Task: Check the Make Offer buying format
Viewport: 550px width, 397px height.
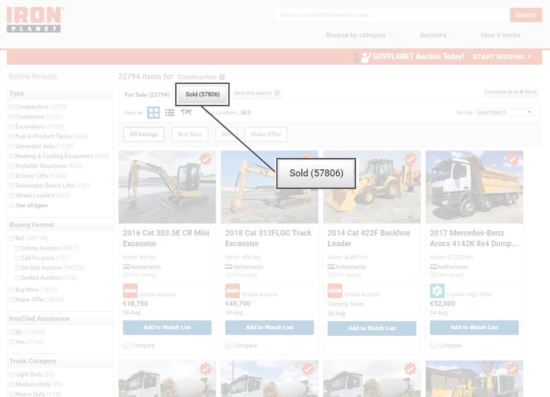Action: click(x=12, y=299)
